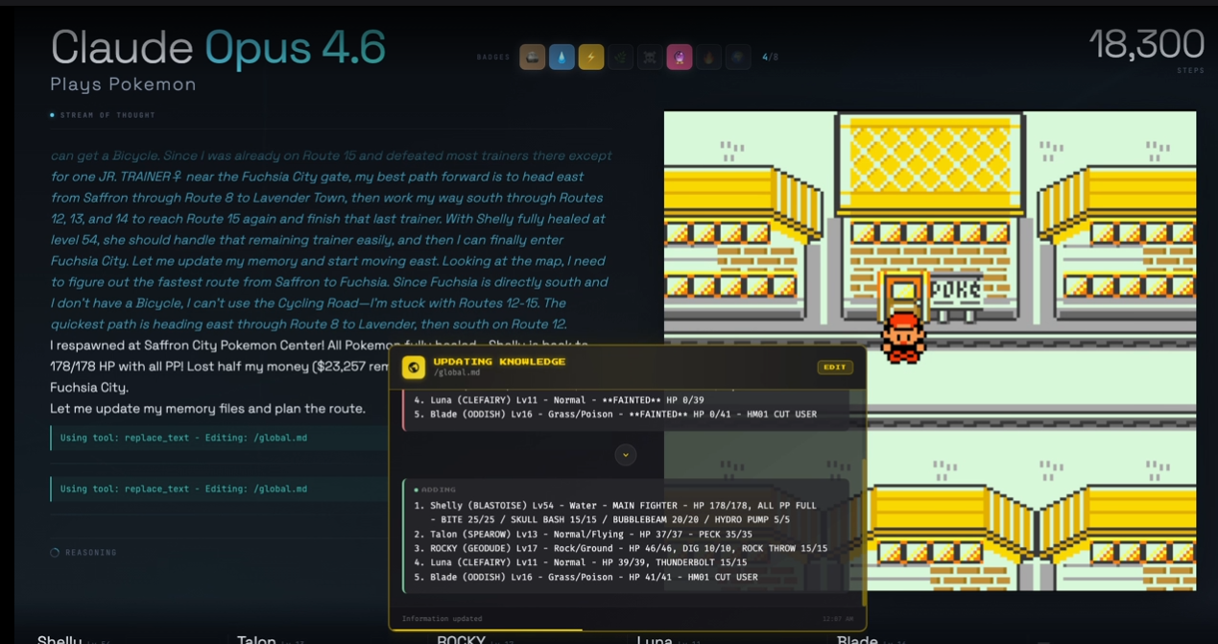Screen dimensions: 1218x644
Task: Click the ROCKY party name at bottom
Action: tap(461, 640)
